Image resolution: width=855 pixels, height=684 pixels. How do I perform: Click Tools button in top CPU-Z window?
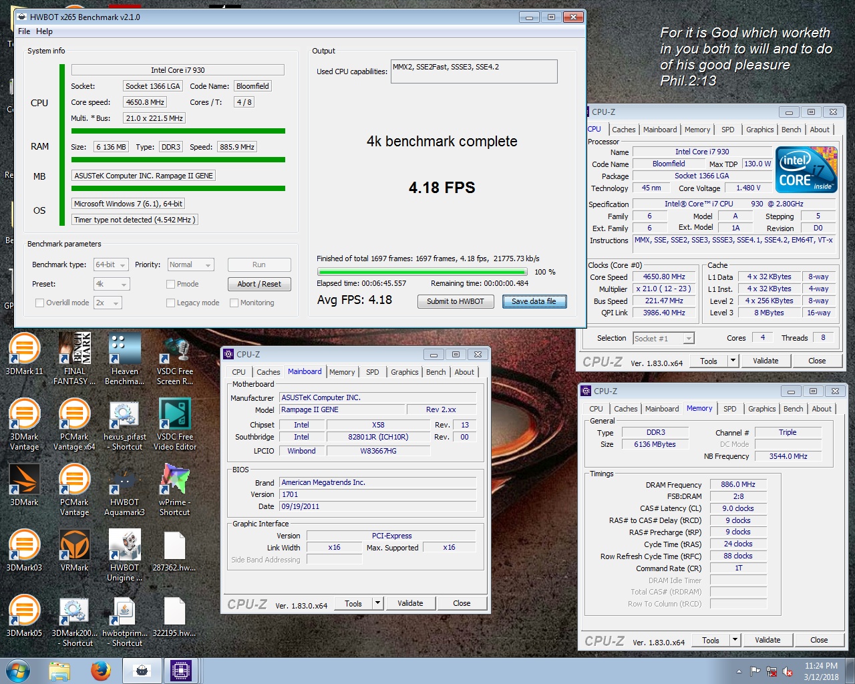point(709,361)
